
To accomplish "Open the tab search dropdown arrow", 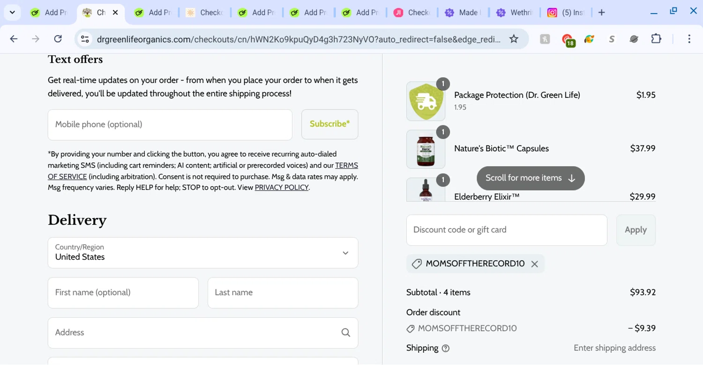I will pos(12,13).
